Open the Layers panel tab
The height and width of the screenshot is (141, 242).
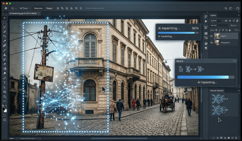213,15
